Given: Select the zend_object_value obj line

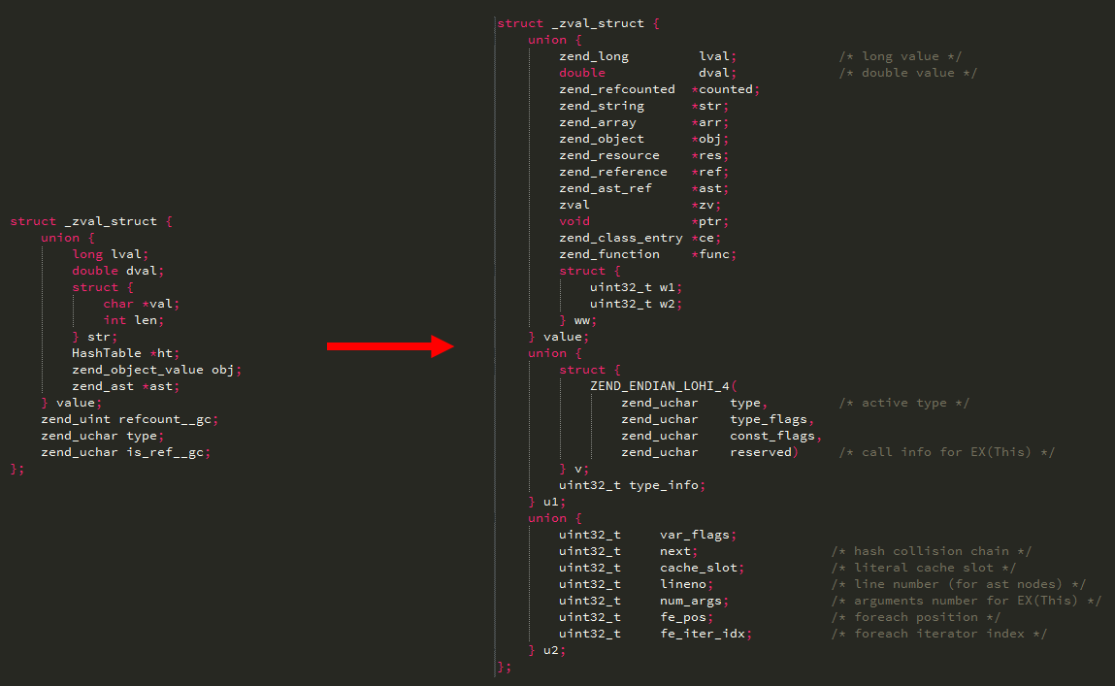Looking at the screenshot, I should [x=155, y=370].
